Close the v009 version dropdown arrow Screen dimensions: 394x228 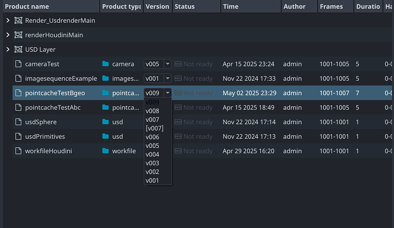coord(168,93)
